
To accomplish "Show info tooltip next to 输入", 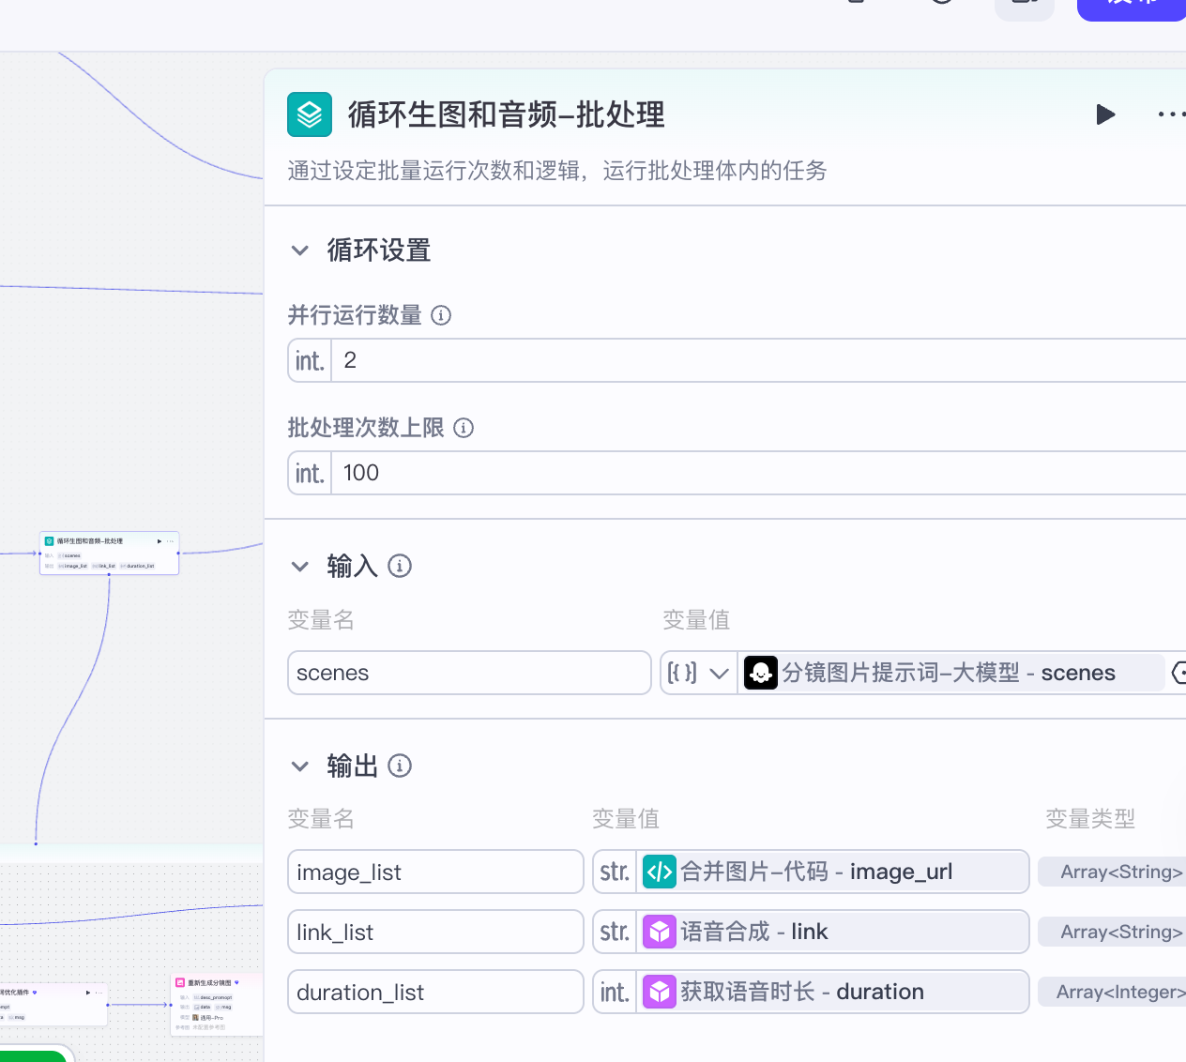I will [x=400, y=567].
